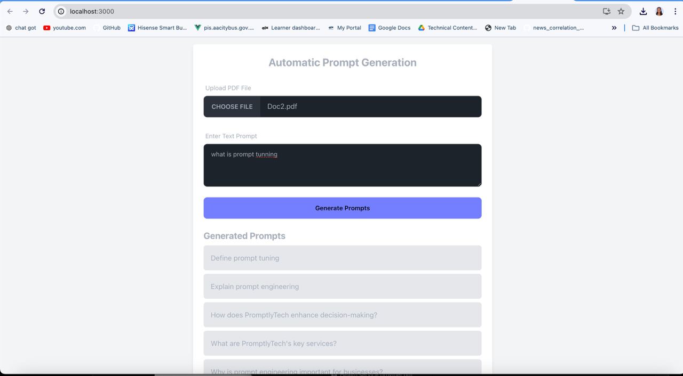This screenshot has height=376, width=683.
Task: Select the "Explain prompt engineering" generated prompt
Action: point(343,287)
